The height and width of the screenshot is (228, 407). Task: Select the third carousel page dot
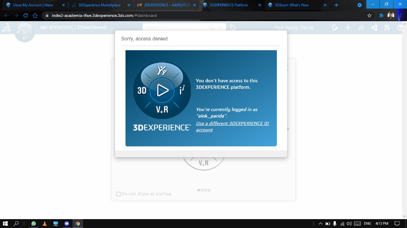tap(206, 190)
